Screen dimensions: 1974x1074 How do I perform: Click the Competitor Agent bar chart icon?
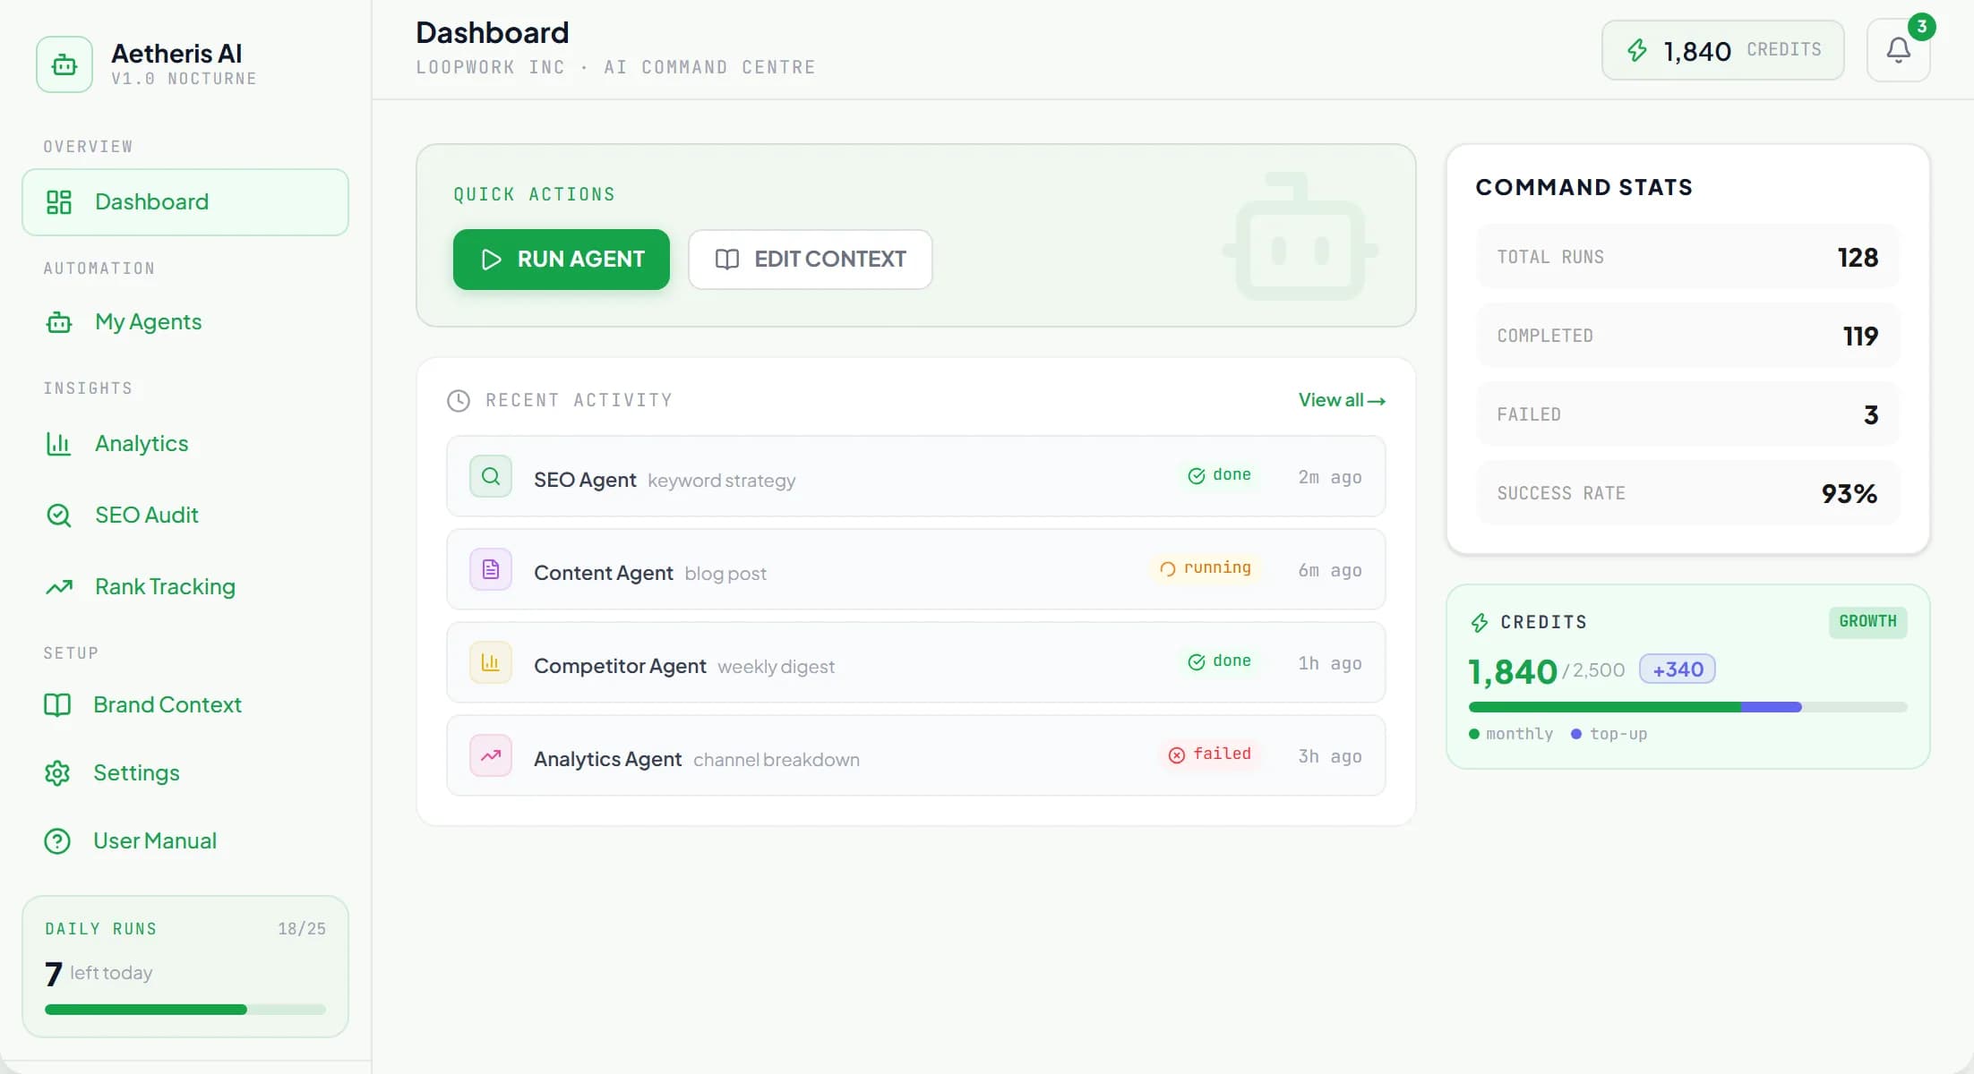coord(491,662)
